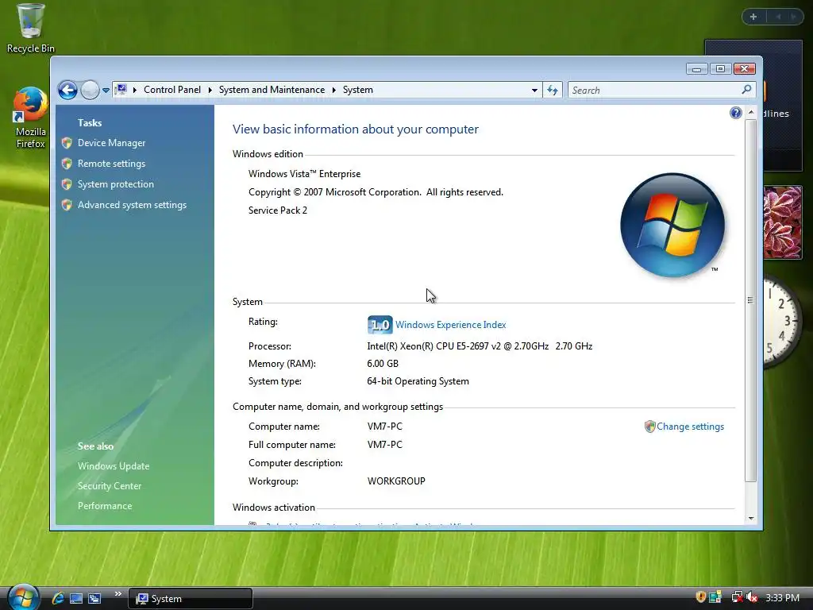Click in the Search input box
Viewport: 813px width, 610px height.
[653, 91]
